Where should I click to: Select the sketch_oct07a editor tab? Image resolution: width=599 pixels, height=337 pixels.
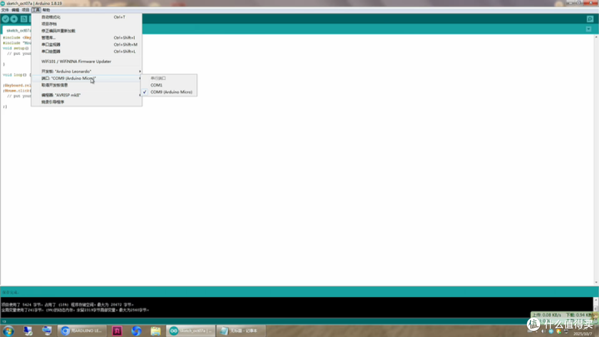click(18, 30)
